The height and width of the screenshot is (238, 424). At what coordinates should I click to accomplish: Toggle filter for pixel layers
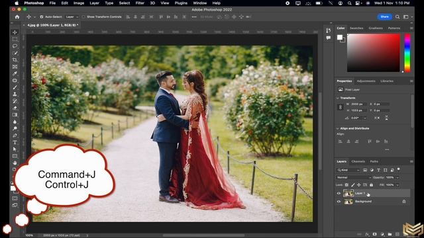365,170
